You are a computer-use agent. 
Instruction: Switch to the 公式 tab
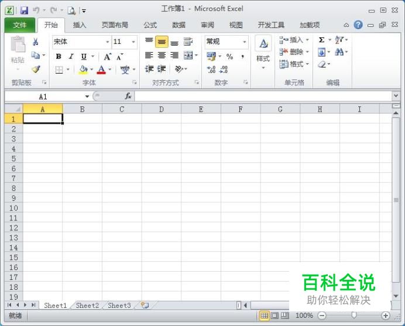click(x=150, y=25)
